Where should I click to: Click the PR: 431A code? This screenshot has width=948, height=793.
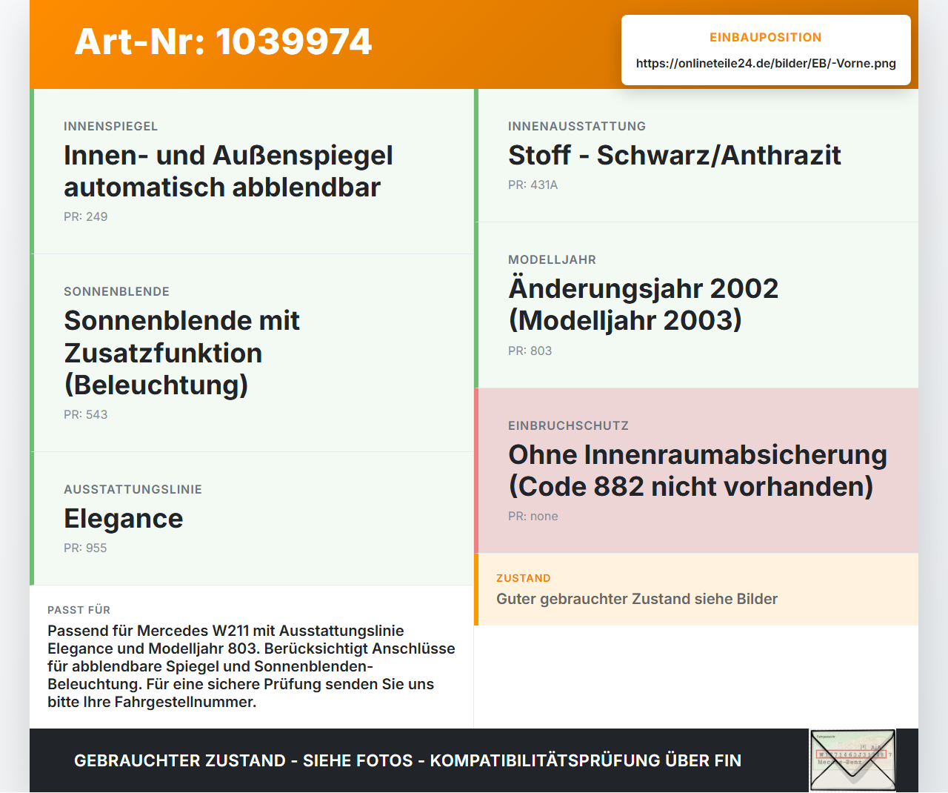533,185
